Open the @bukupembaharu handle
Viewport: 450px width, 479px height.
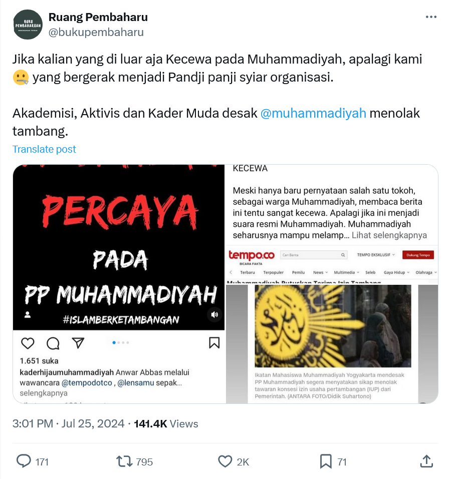click(96, 32)
